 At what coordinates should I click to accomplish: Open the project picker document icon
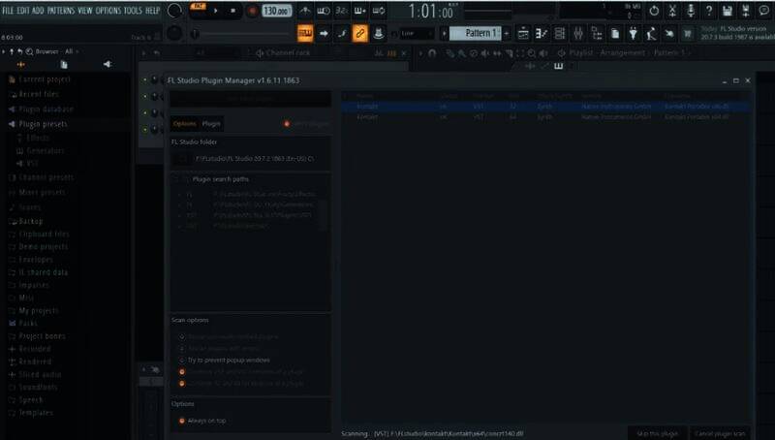(x=615, y=33)
